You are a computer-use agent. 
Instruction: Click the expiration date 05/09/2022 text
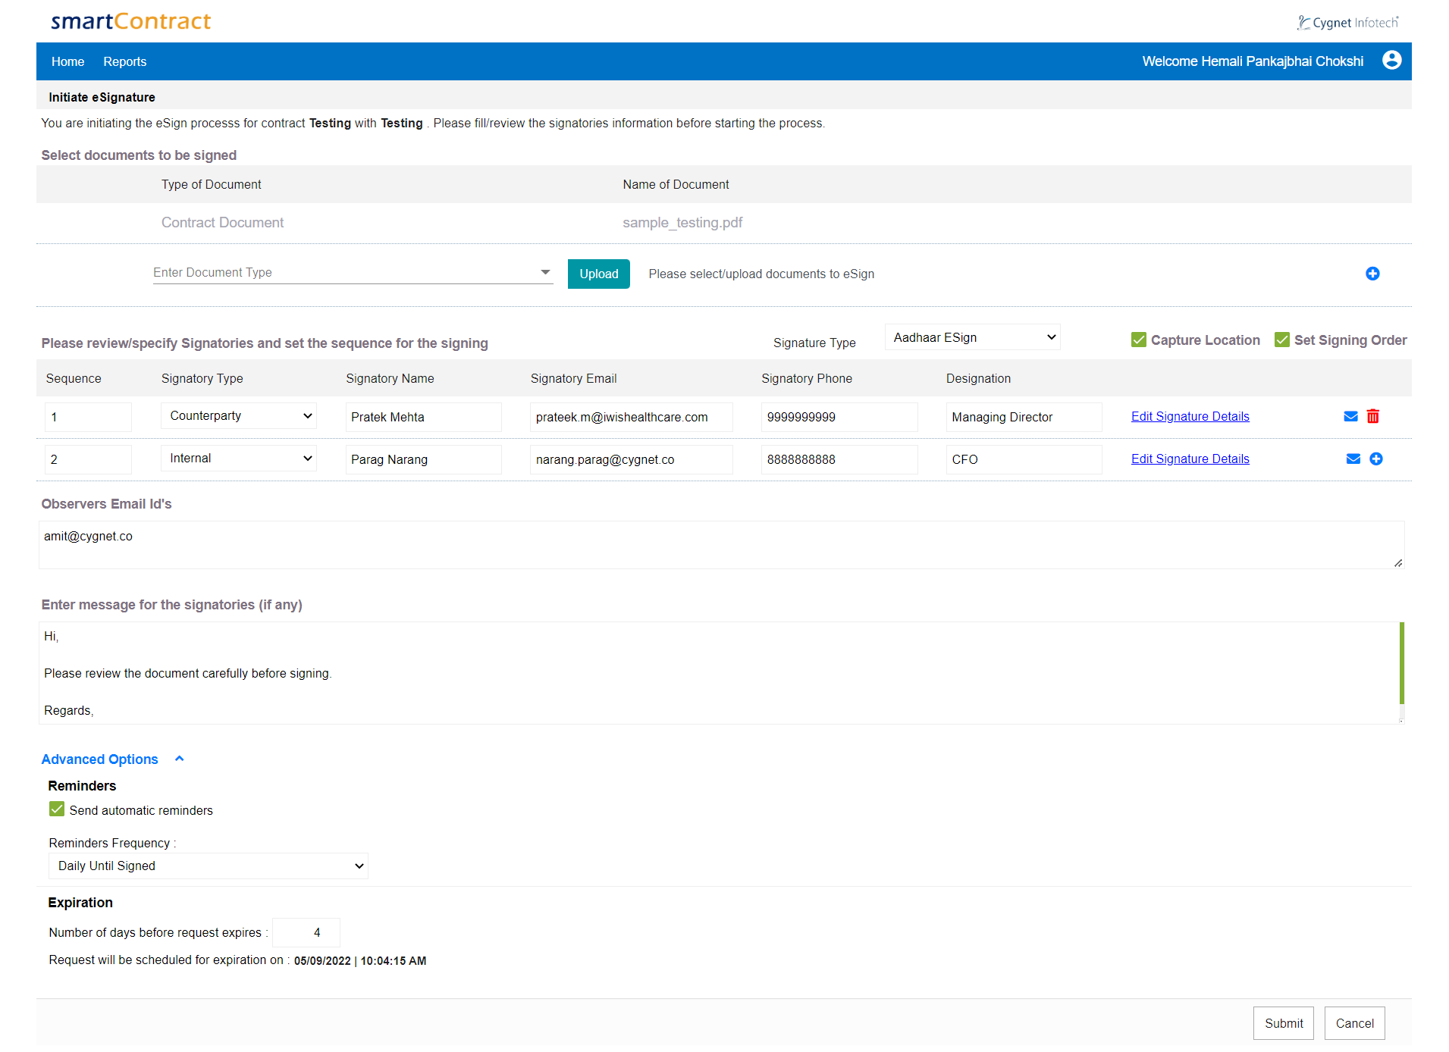[322, 961]
